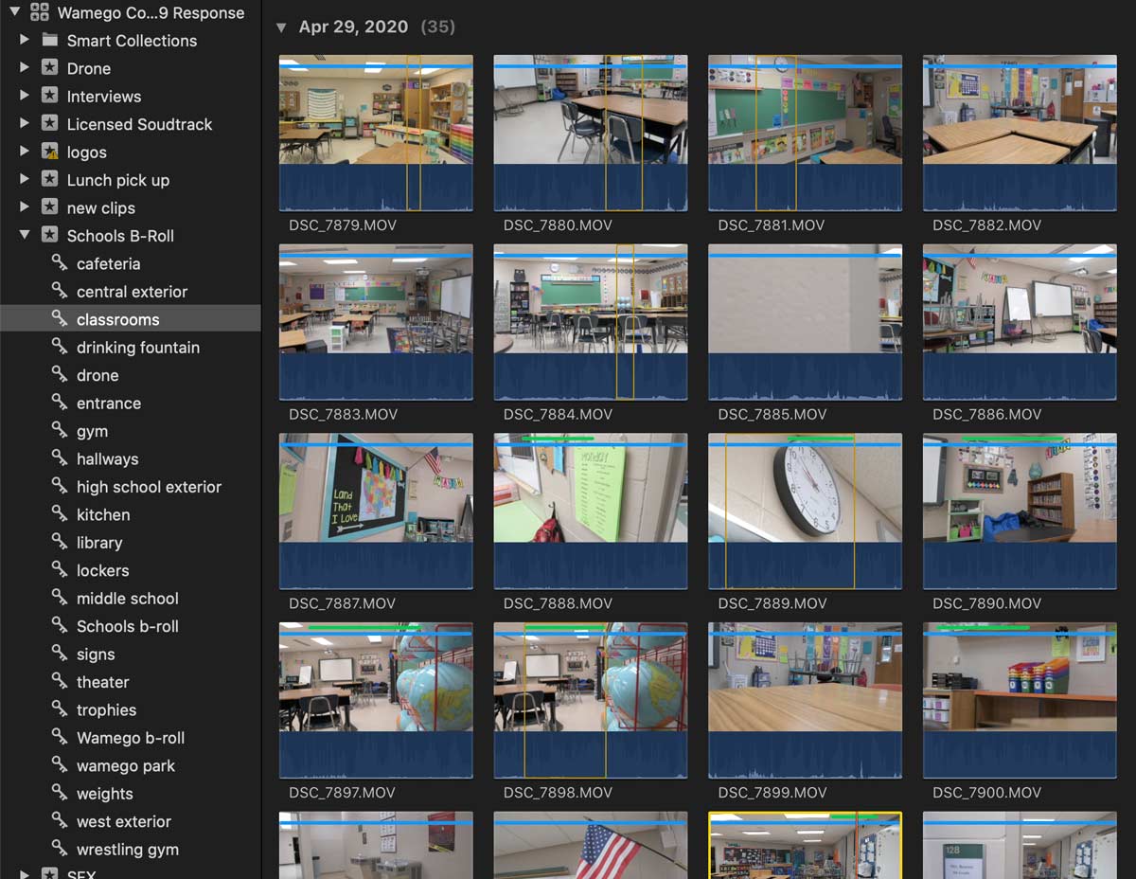
Task: Click the key icon next to drinking fountain
Action: click(60, 347)
